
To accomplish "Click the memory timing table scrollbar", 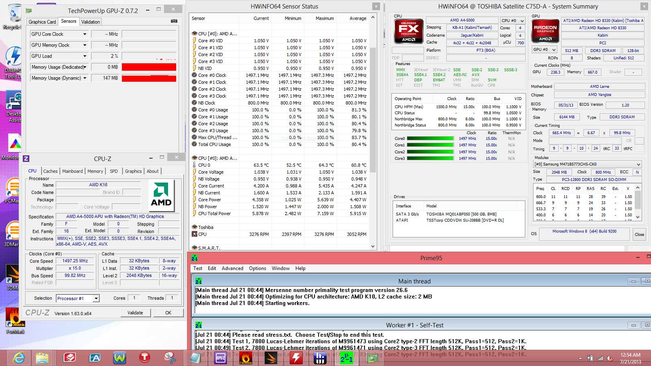I will click(638, 203).
